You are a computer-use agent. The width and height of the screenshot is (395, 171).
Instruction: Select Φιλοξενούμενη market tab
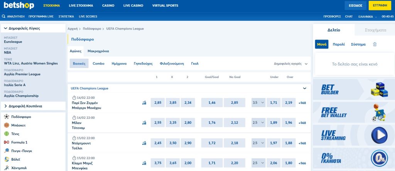coord(172,63)
